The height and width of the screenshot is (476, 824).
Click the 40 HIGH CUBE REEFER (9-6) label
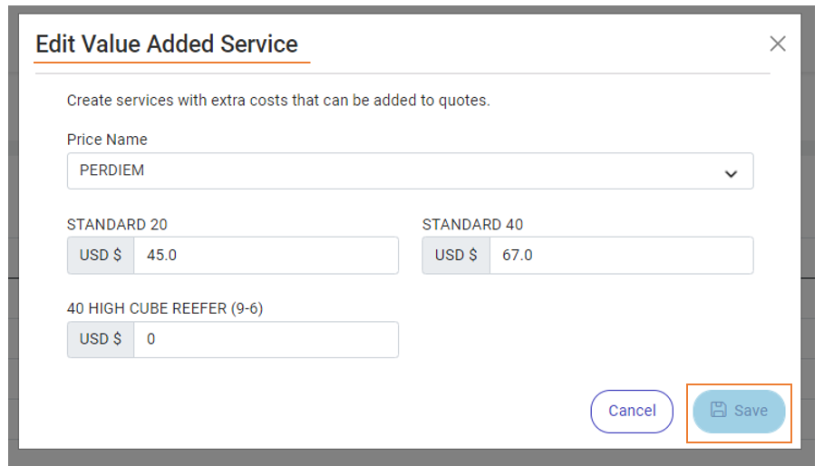tap(164, 308)
